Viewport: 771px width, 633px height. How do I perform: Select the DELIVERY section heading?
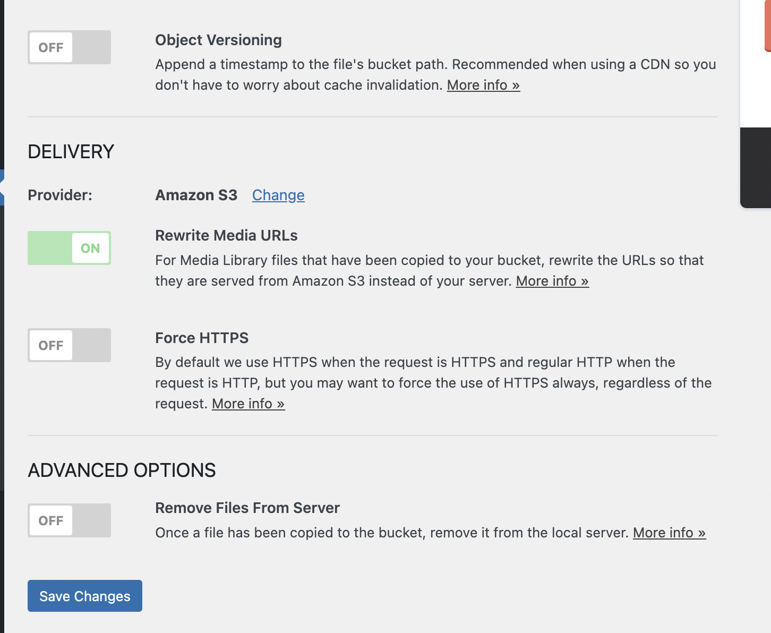coord(71,151)
